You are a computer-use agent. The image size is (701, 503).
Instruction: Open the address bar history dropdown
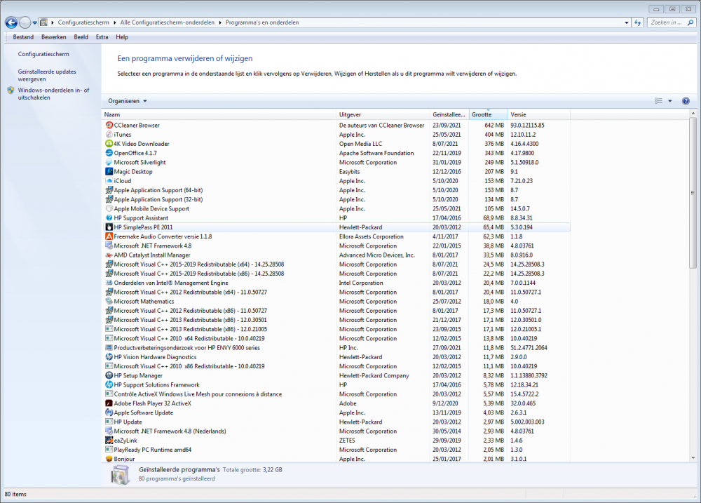625,22
